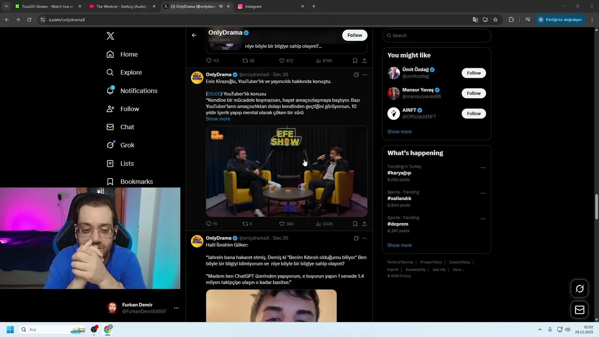Click the search box on X

(437, 36)
